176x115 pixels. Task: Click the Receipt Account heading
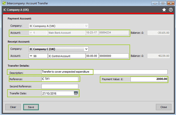click(19, 42)
